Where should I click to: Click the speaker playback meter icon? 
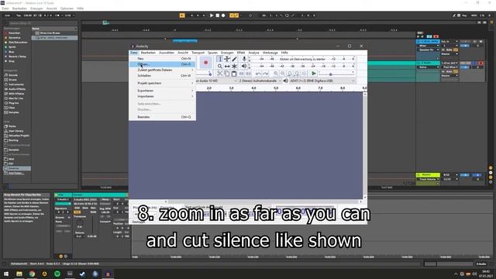[x=244, y=66]
